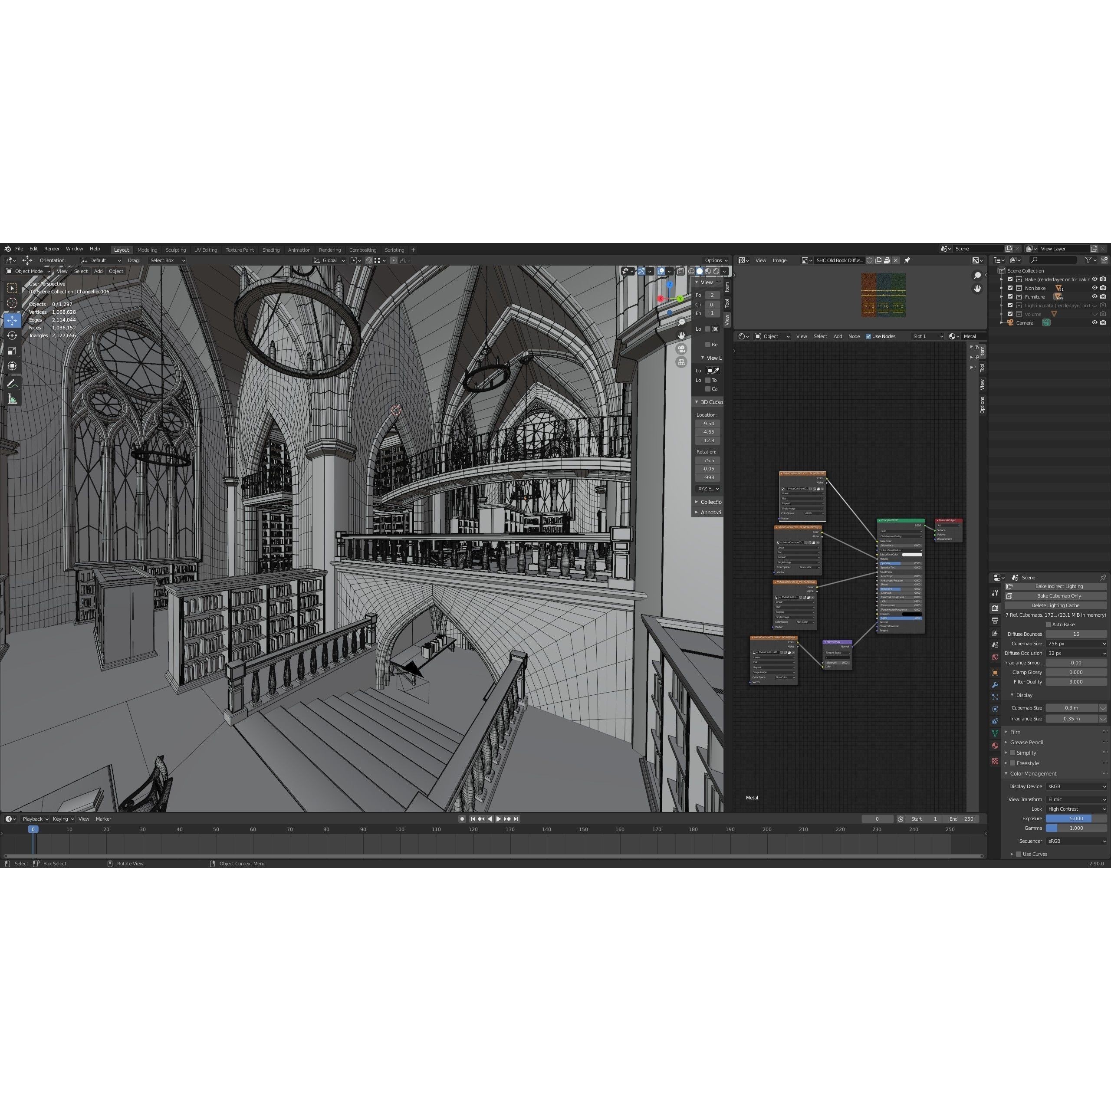Switch to the Shading workspace tab
This screenshot has width=1111, height=1111.
pos(271,250)
